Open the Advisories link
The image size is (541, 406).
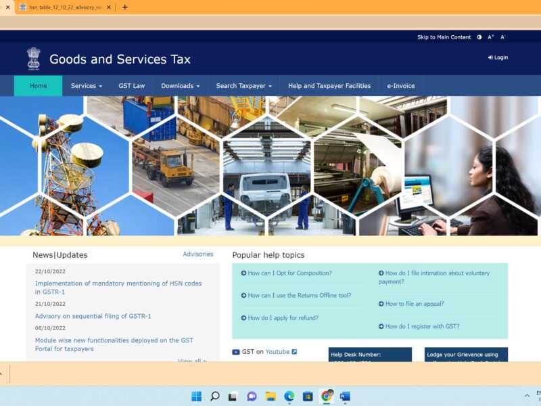[197, 254]
